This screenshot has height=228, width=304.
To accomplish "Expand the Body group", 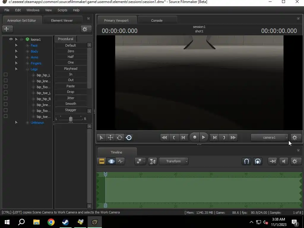I will (x=27, y=52).
